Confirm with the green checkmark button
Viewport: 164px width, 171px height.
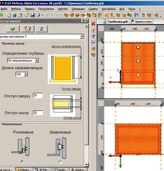pyautogui.click(x=13, y=29)
